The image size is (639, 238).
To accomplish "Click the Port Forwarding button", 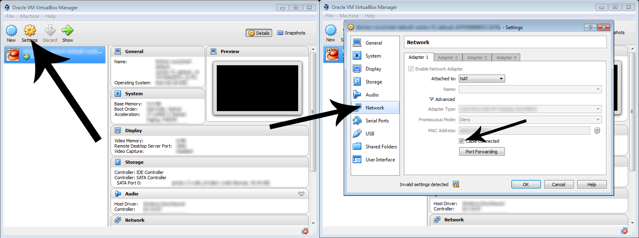I will coord(482,152).
